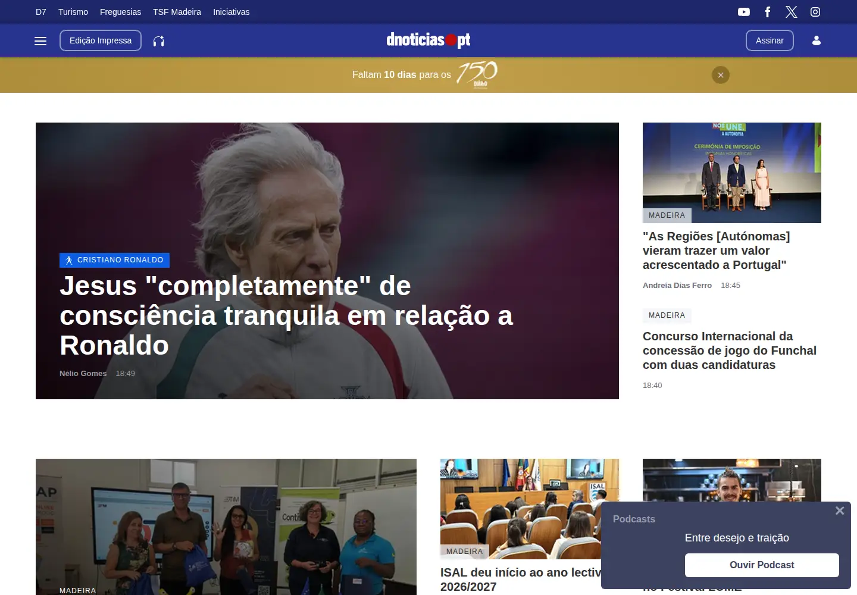This screenshot has height=595, width=857.
Task: Open the hamburger menu
Action: coord(40,41)
